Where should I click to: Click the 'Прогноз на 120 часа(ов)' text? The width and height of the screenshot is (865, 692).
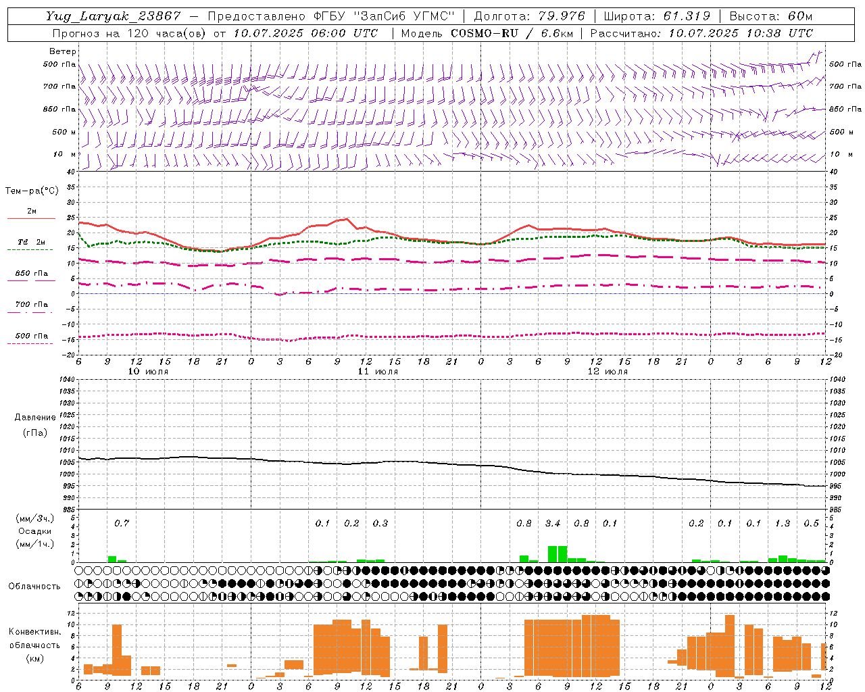130,33
